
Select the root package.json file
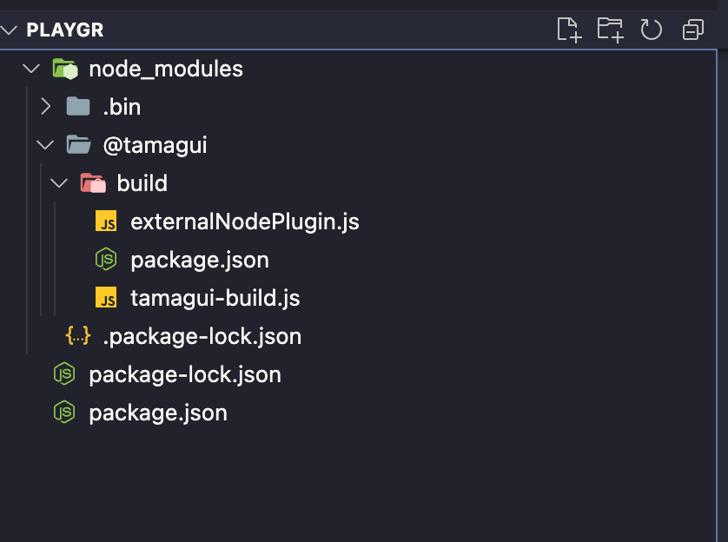(157, 413)
